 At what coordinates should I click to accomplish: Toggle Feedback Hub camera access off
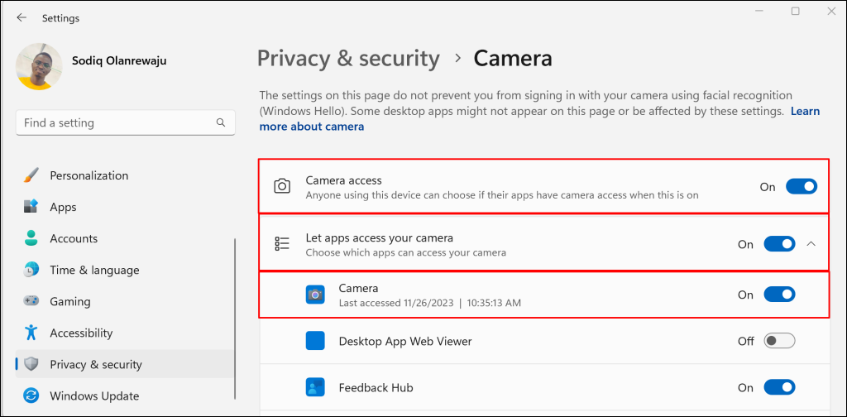[779, 387]
